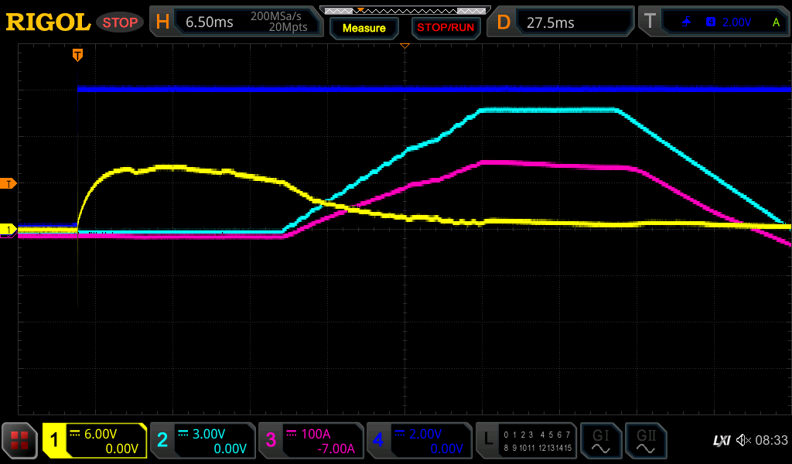Click the LXI network status icon

click(721, 441)
